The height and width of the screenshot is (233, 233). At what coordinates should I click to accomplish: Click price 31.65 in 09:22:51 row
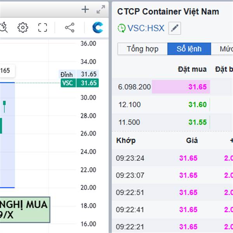[x=188, y=193]
